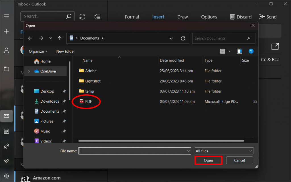This screenshot has width=291, height=182.
Task: Open the file type dropdown showing All files
Action: point(224,151)
